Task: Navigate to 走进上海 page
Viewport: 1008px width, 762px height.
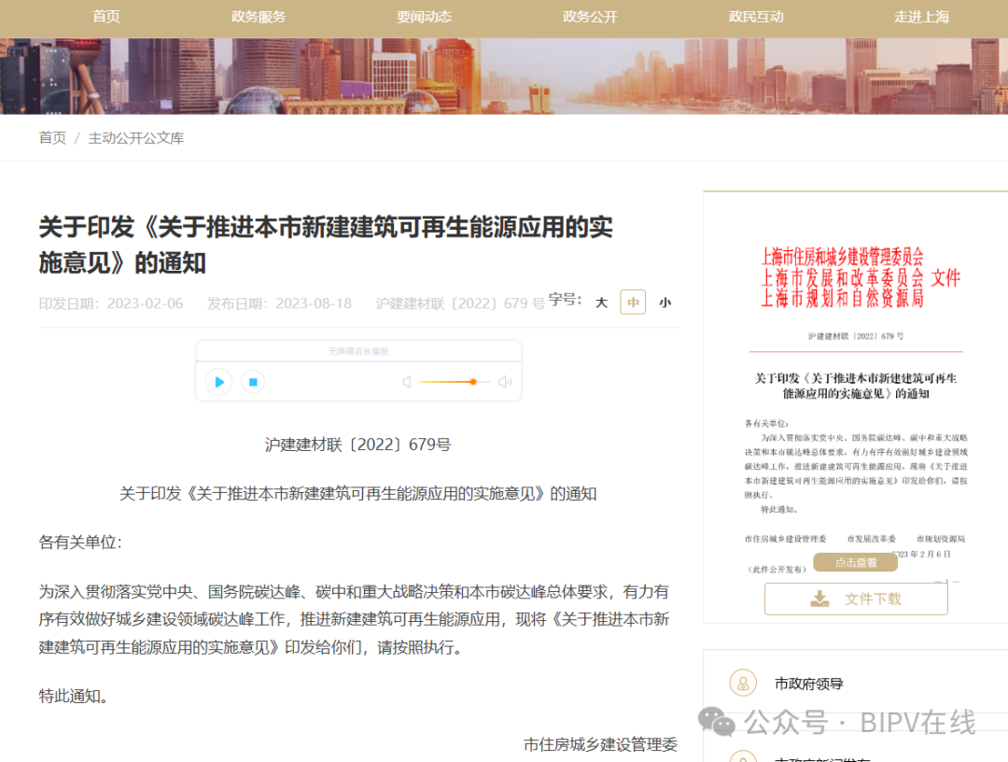Action: point(922,17)
